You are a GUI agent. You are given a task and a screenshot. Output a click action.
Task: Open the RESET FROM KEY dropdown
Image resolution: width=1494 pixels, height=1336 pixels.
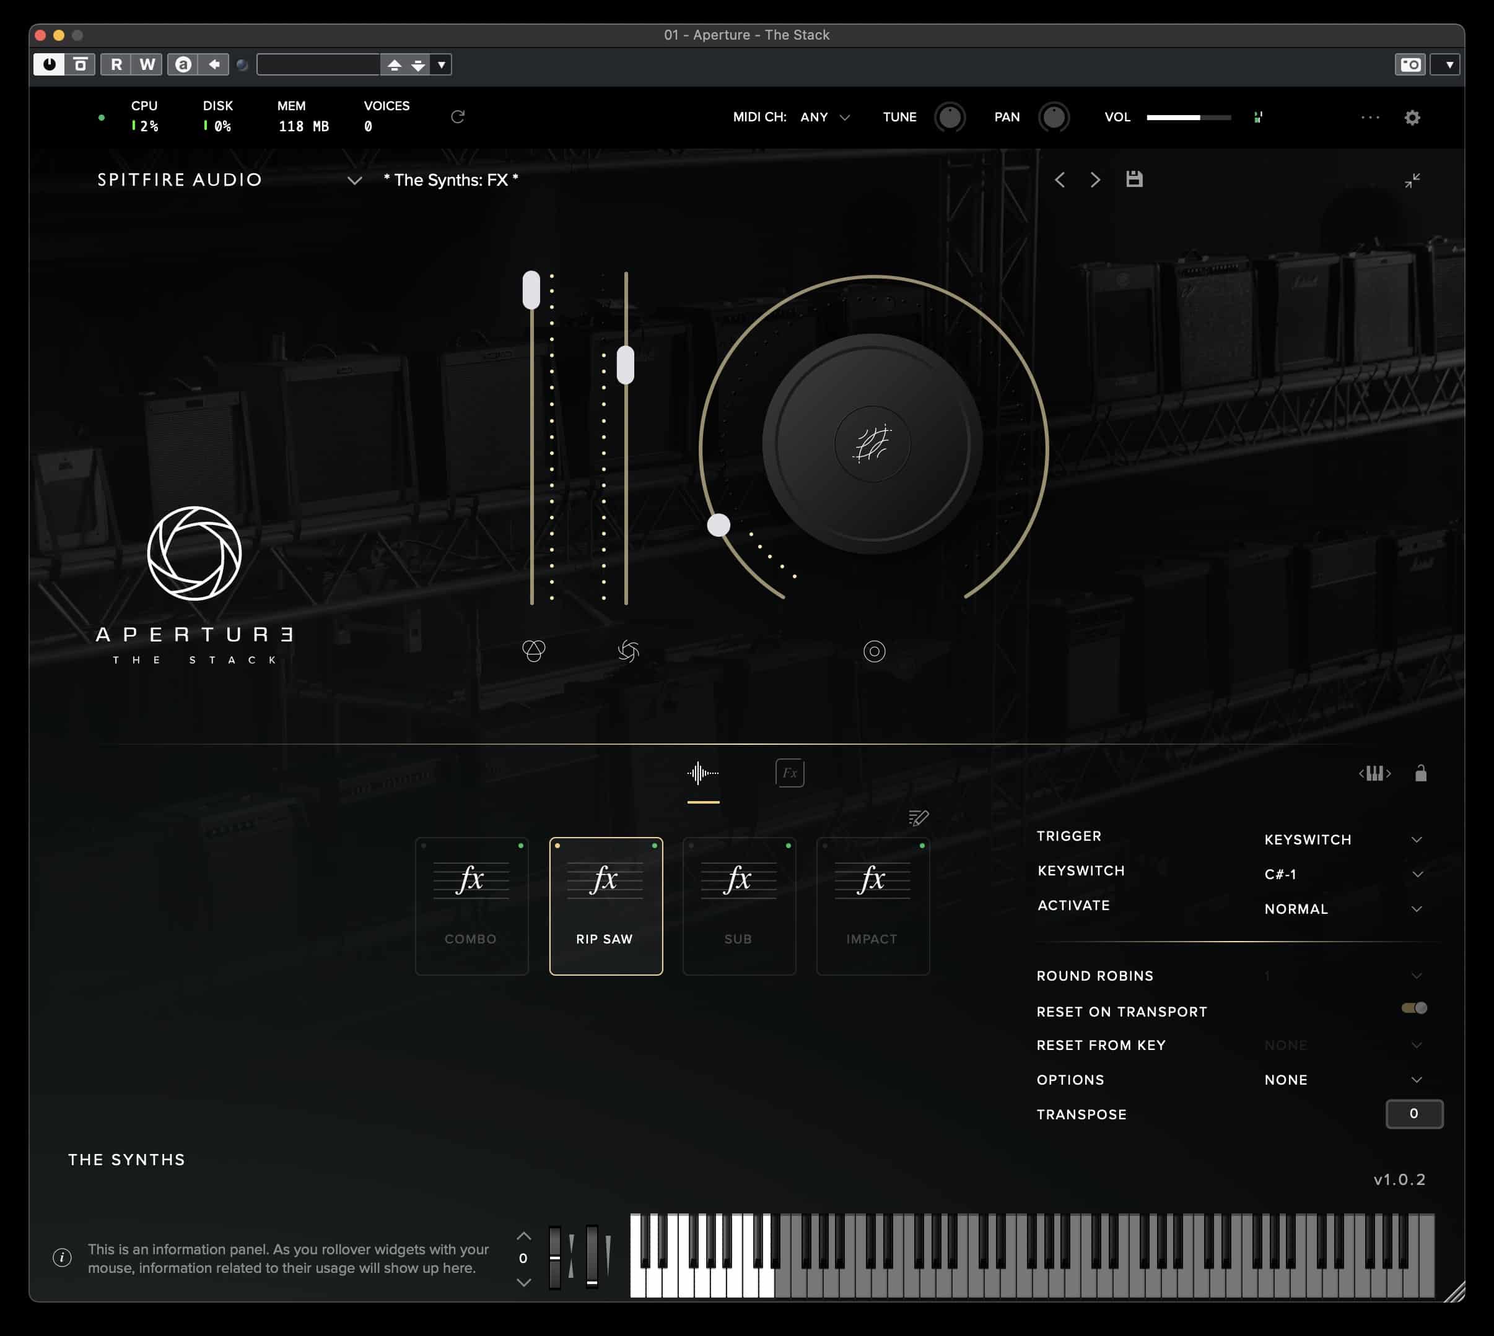coord(1343,1045)
